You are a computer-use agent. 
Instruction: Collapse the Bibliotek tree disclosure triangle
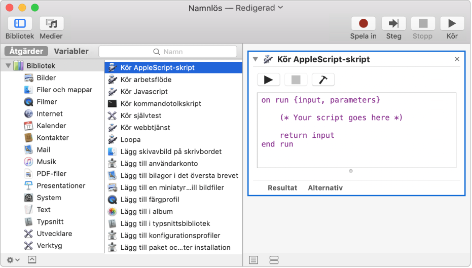coord(8,66)
